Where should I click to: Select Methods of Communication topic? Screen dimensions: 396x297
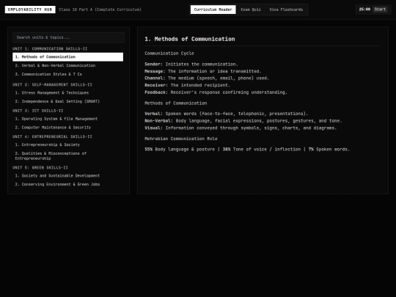68,56
